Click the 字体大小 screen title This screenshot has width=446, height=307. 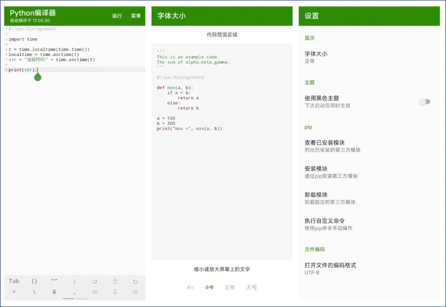point(171,16)
